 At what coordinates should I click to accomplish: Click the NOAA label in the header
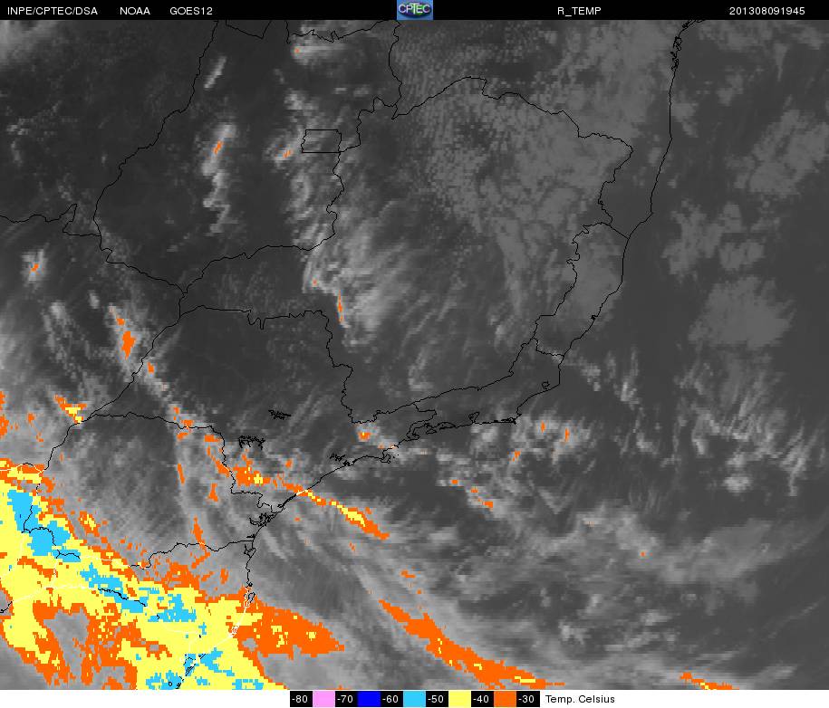coord(135,11)
